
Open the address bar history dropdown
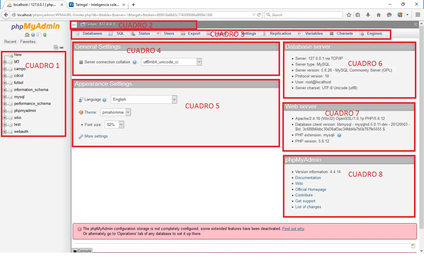(254, 15)
